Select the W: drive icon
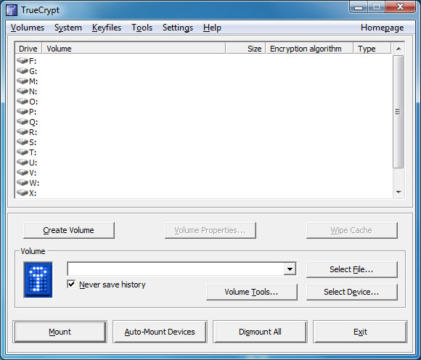Screen dimensions: 421x360 click(23, 183)
